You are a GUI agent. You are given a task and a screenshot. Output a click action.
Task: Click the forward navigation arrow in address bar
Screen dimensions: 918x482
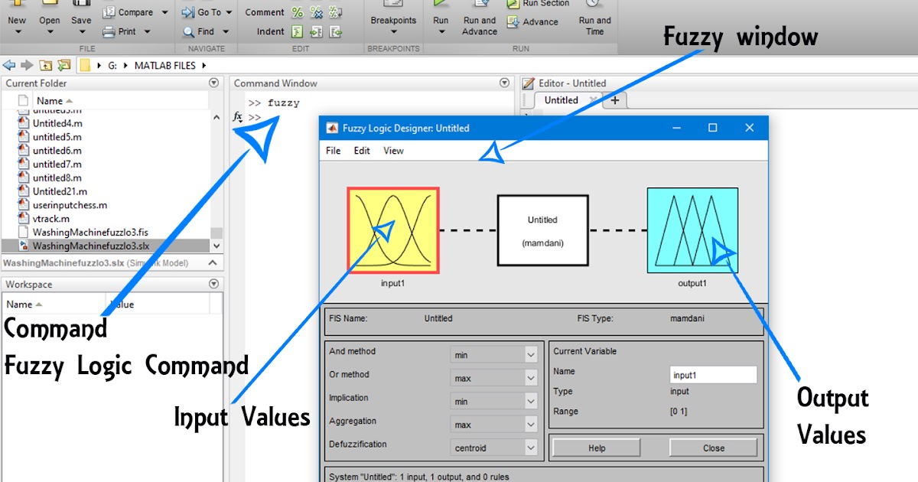27,66
